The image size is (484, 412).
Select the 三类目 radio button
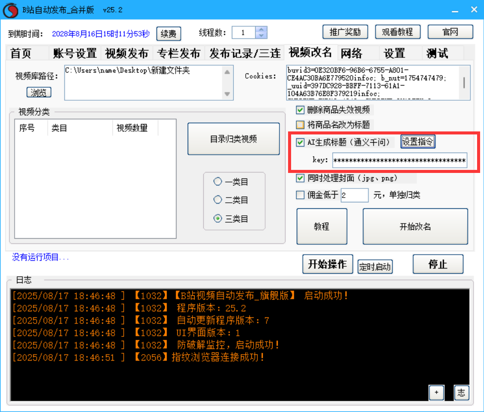218,218
